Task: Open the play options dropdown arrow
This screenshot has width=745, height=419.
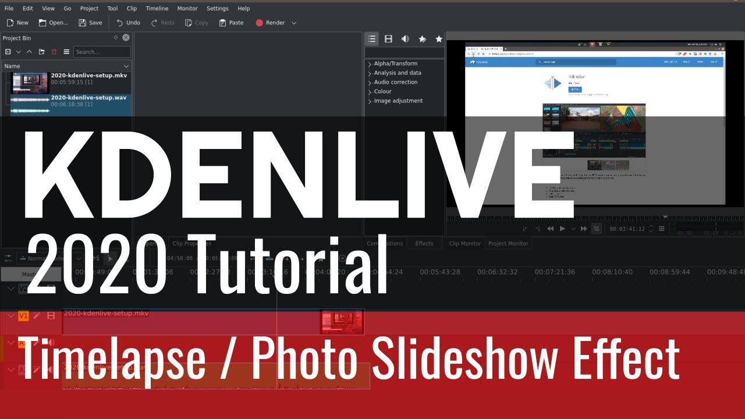Action: [573, 229]
